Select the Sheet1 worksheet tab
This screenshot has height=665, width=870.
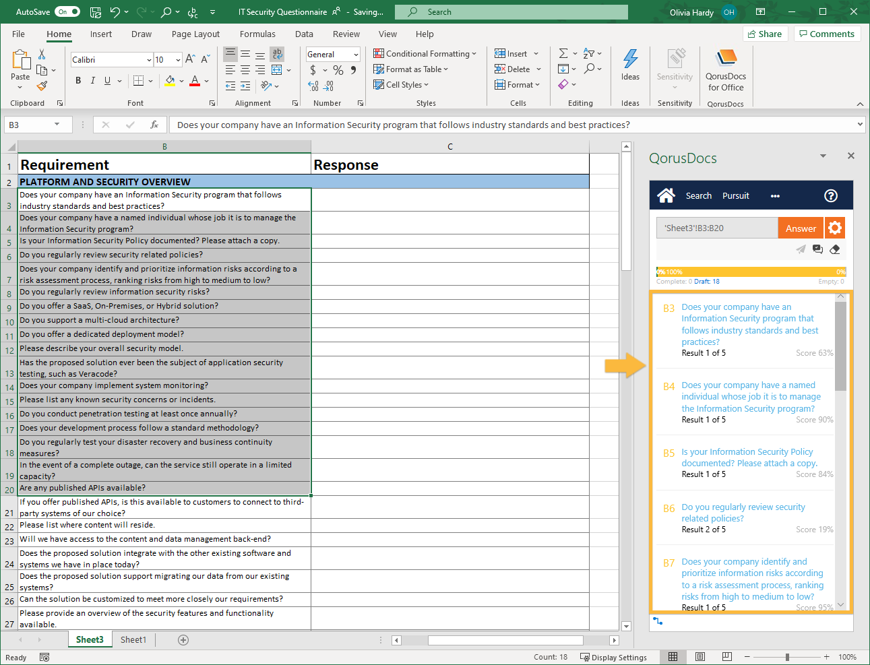(133, 639)
